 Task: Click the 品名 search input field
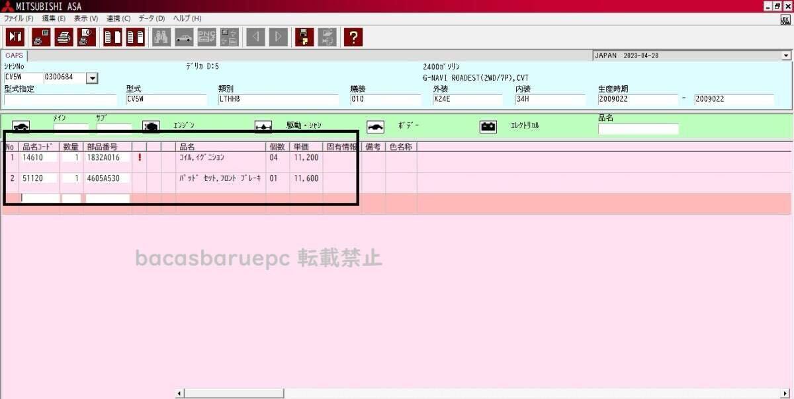tap(638, 129)
